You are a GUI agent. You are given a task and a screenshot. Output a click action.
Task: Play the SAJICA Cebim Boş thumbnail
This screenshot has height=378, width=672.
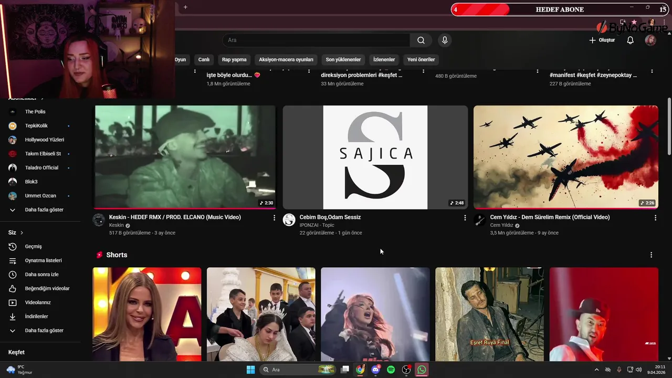(375, 157)
